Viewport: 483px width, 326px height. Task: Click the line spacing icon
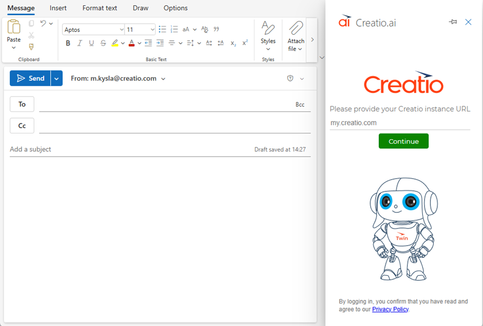tap(191, 43)
